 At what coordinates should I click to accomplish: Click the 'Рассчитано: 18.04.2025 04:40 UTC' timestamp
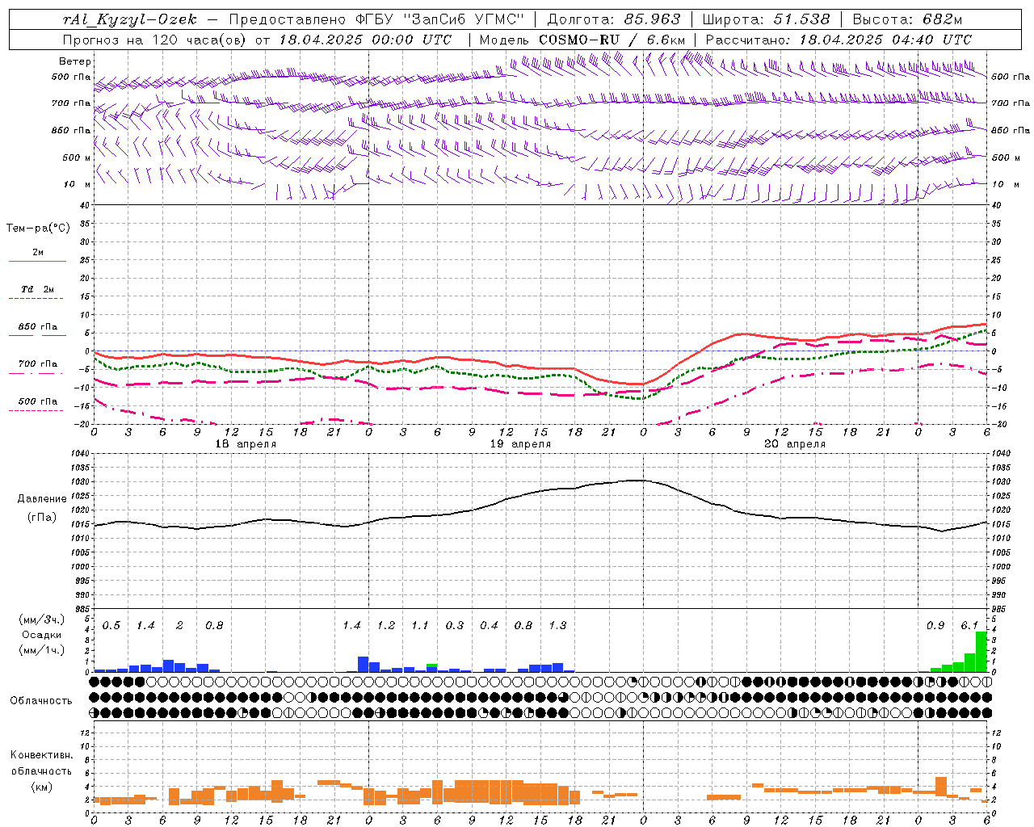point(839,40)
